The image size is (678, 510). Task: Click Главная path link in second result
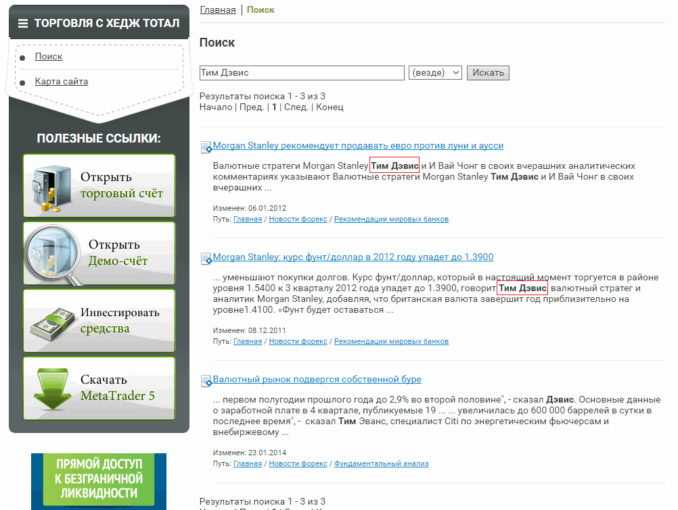(x=248, y=341)
